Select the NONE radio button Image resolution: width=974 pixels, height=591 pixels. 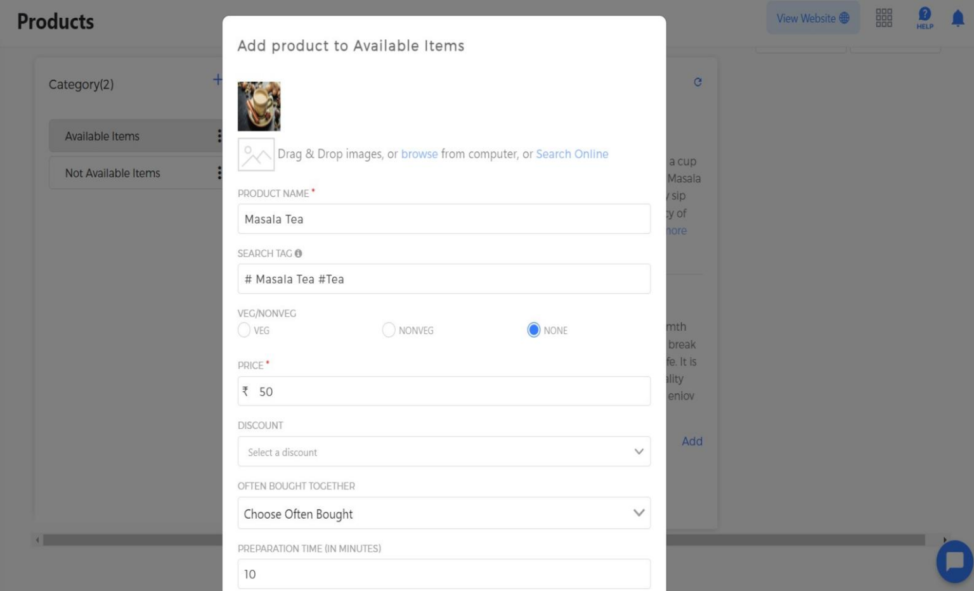pos(533,330)
